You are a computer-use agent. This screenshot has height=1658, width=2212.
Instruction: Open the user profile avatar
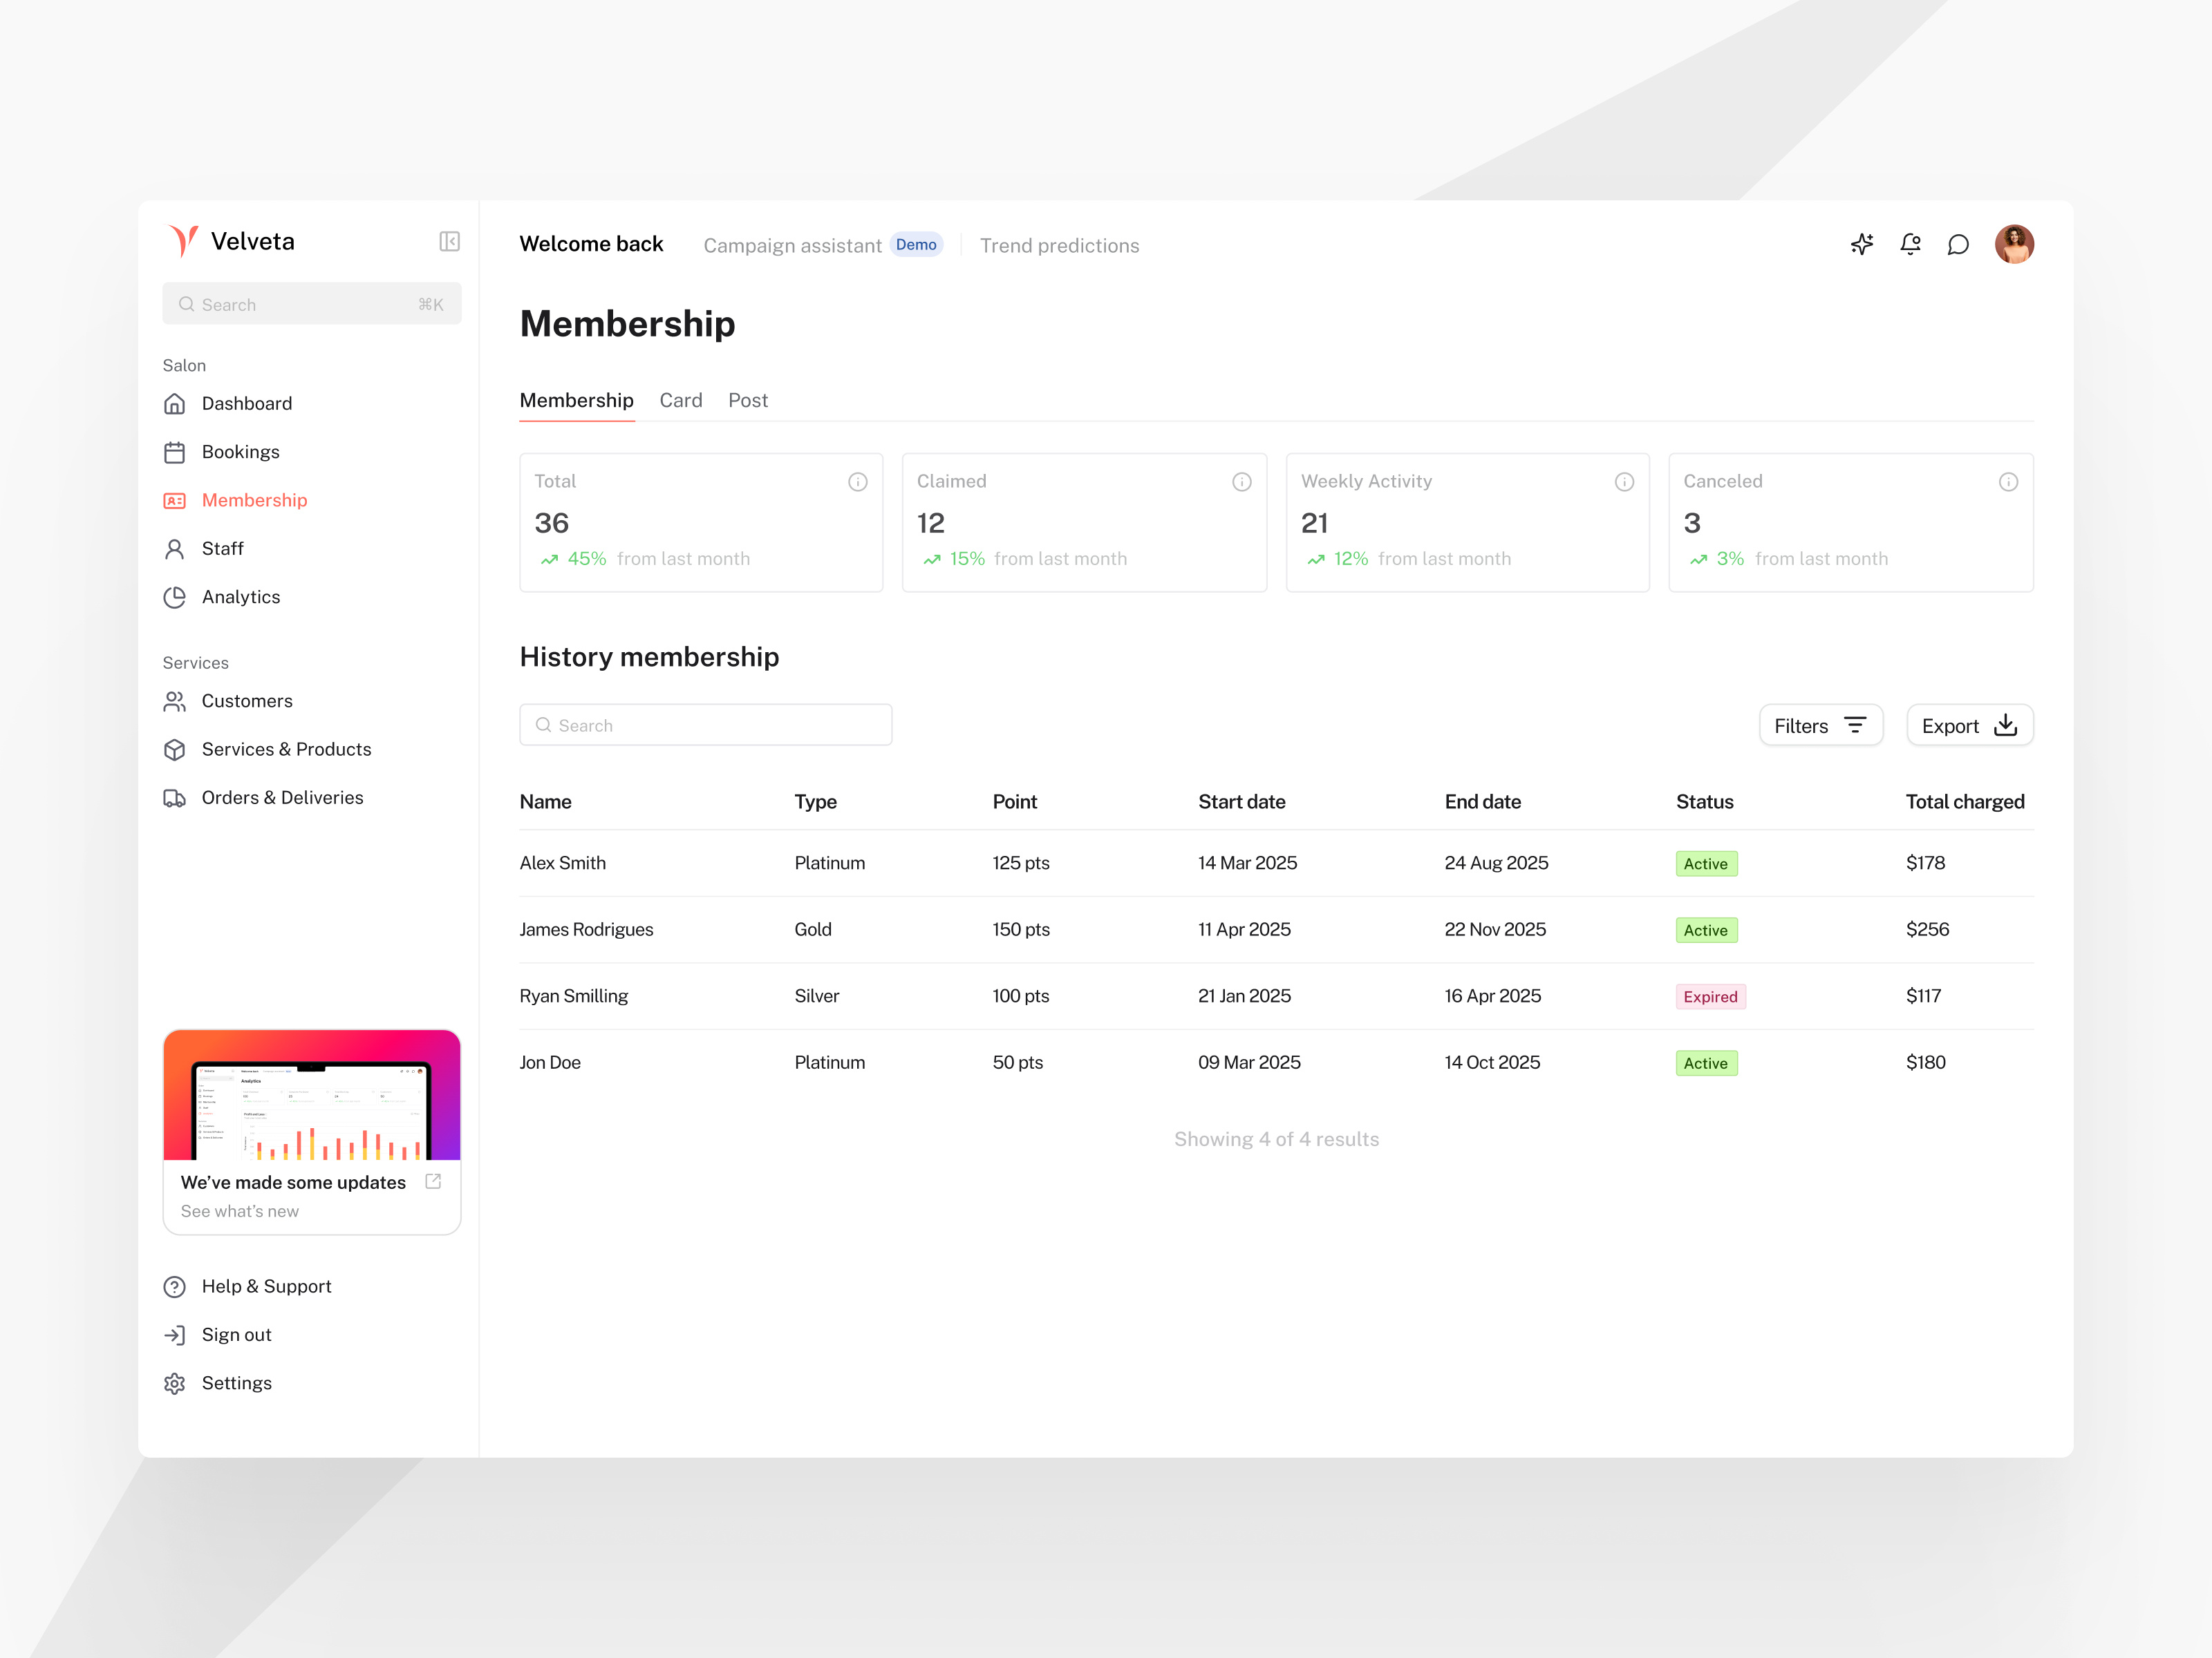[2014, 244]
